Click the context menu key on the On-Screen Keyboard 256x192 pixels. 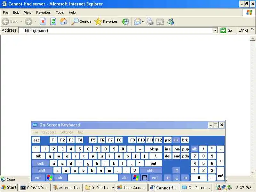point(145,178)
